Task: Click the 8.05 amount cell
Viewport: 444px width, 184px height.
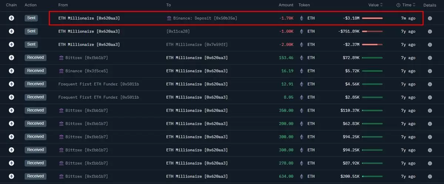Action: point(288,97)
